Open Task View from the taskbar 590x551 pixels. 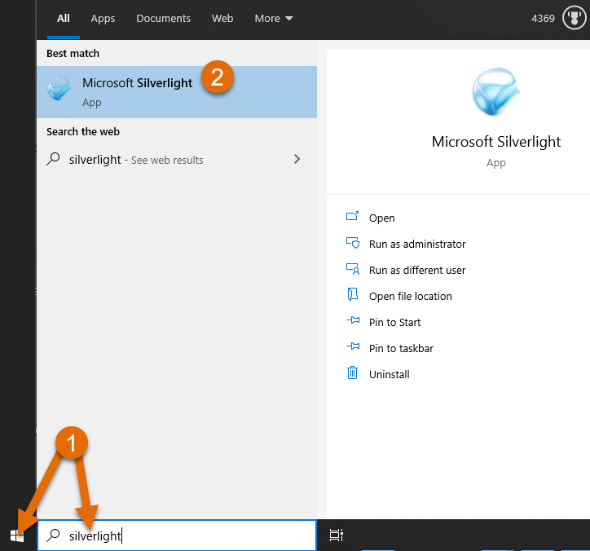click(336, 536)
